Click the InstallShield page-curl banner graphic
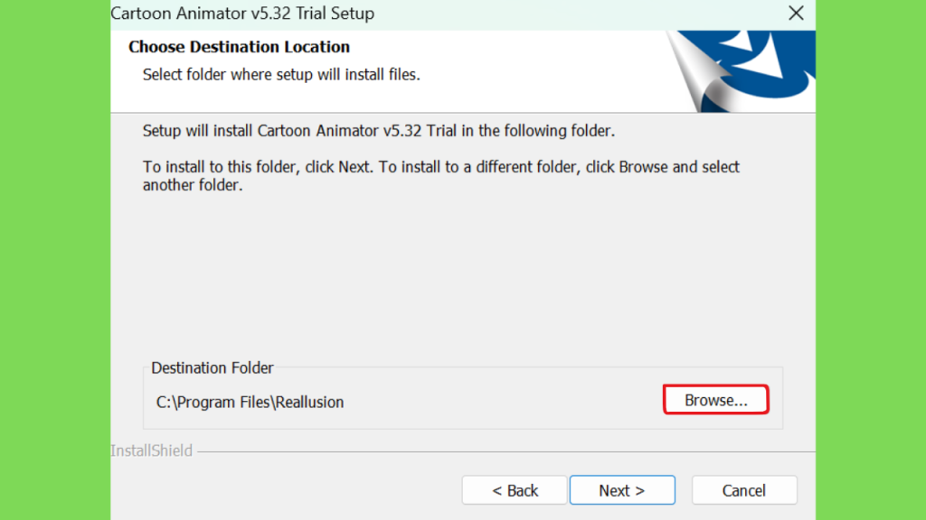The image size is (926, 520). pyautogui.click(x=742, y=71)
